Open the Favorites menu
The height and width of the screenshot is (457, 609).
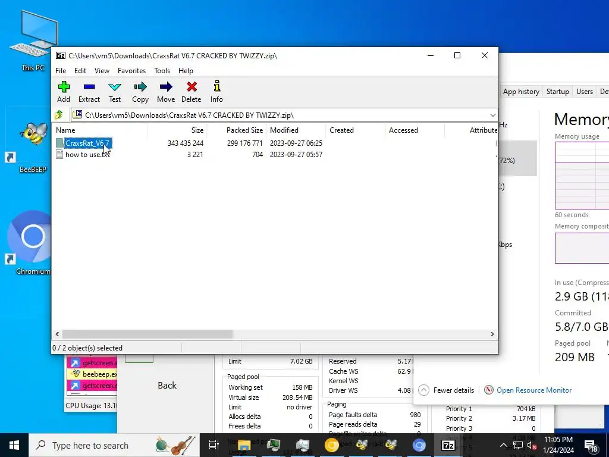click(x=131, y=71)
